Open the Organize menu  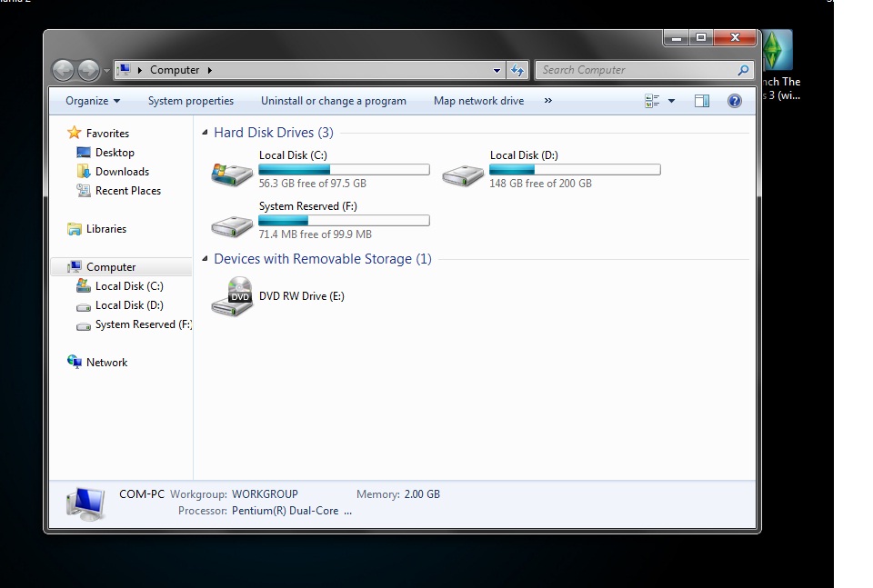pyautogui.click(x=93, y=101)
